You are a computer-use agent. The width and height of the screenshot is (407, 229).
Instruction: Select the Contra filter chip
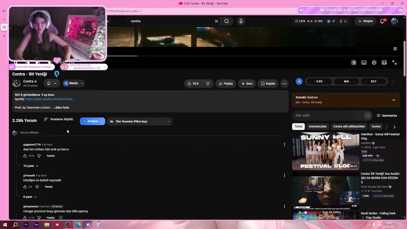(376, 127)
